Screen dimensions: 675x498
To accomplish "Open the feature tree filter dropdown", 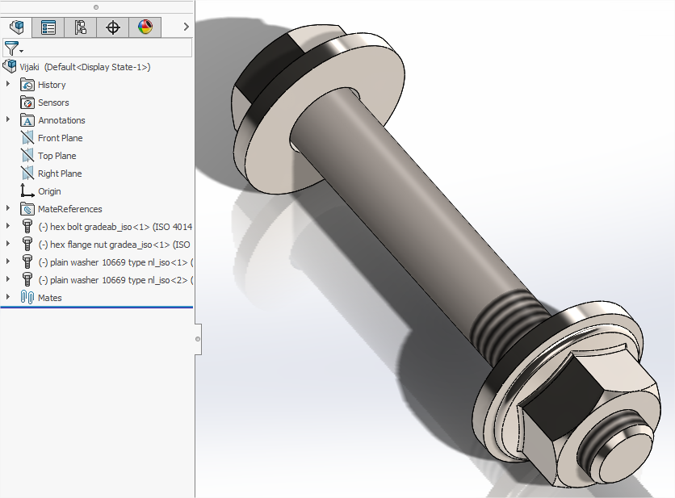I will point(14,48).
